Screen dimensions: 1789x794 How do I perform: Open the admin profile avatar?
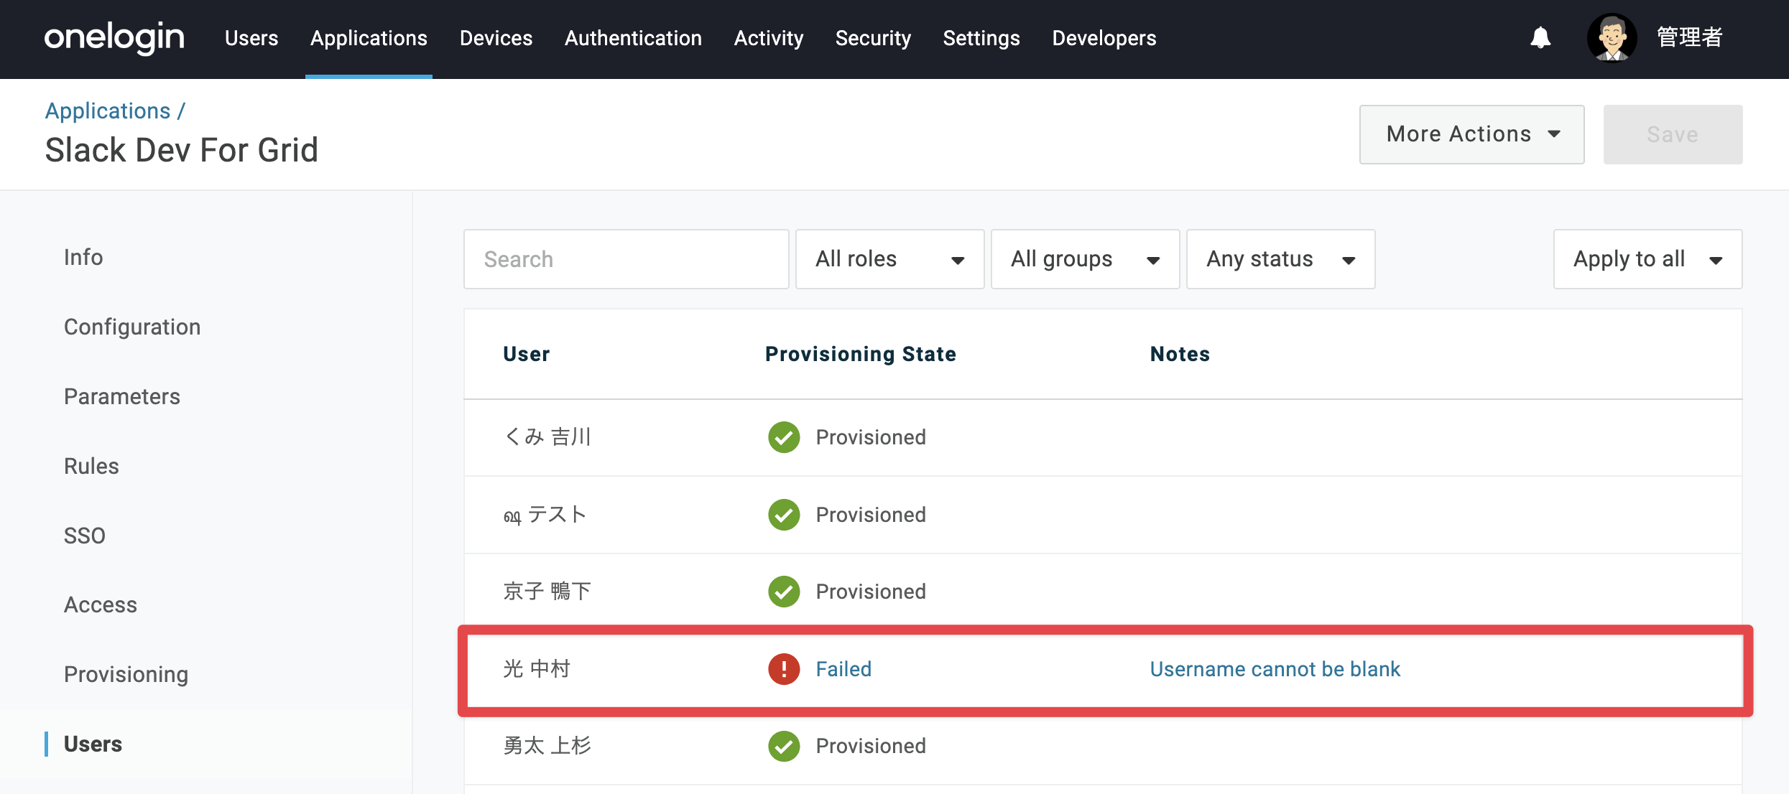1612,37
